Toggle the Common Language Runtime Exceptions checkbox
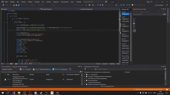Viewport: 170px width, 95px height. 87,77
